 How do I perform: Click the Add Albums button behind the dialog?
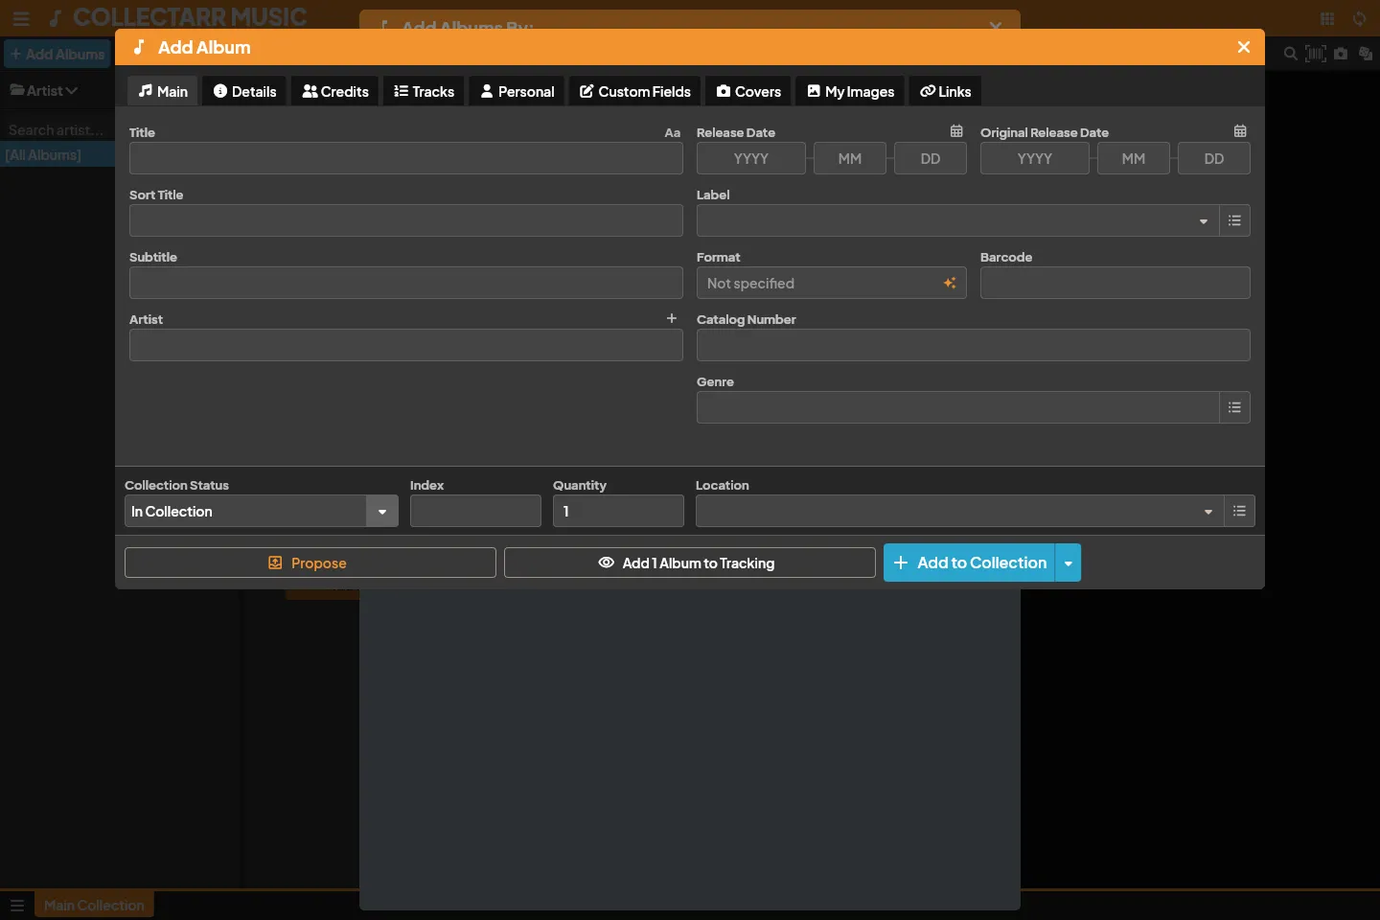click(57, 54)
